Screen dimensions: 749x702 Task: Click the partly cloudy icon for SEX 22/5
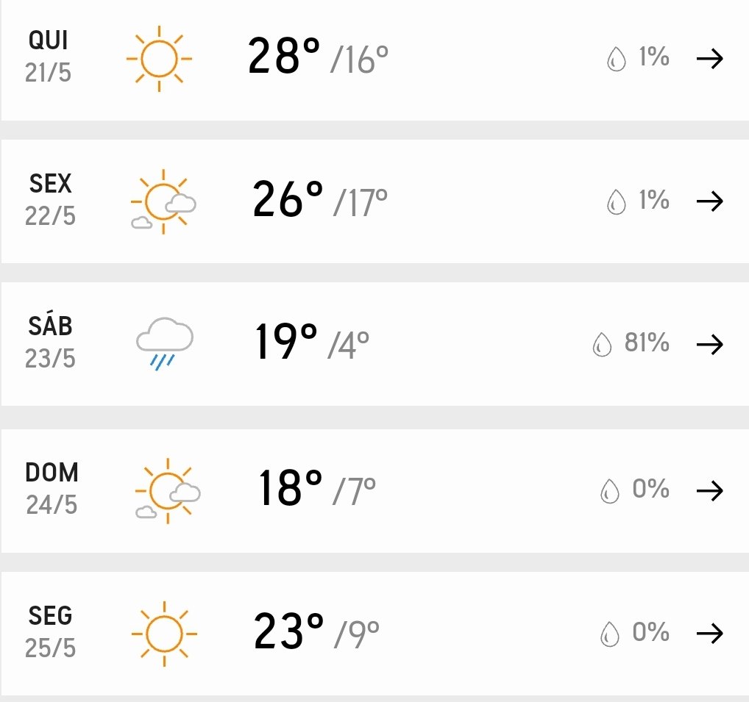[x=163, y=201]
